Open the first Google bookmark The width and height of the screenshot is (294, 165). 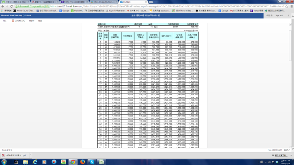click(64, 11)
